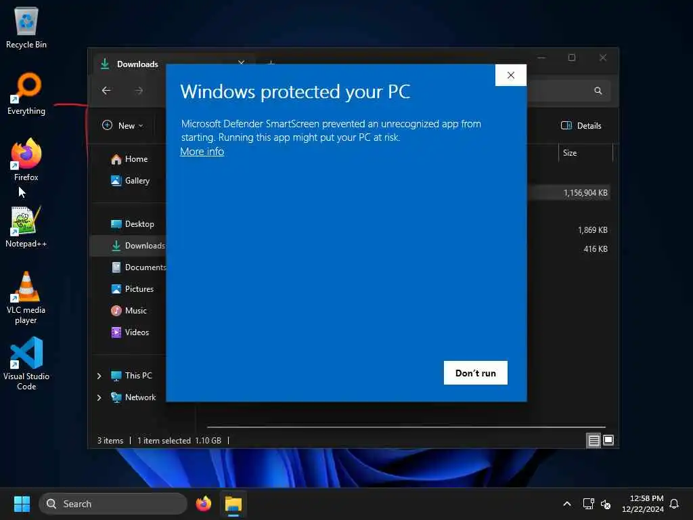Open the Recycle Bin desktop icon
693x520 pixels.
click(26, 27)
